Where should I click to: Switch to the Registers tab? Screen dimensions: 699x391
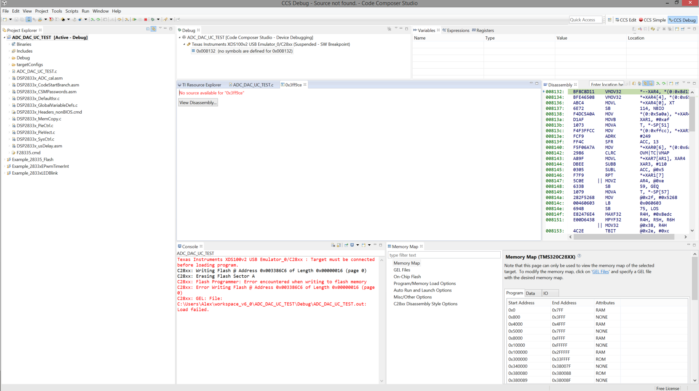point(483,30)
